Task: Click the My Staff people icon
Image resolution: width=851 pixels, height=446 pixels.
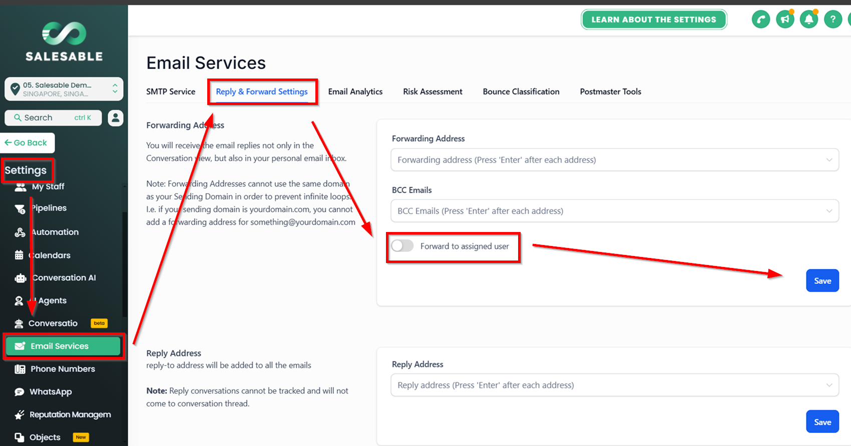Action: pos(20,187)
